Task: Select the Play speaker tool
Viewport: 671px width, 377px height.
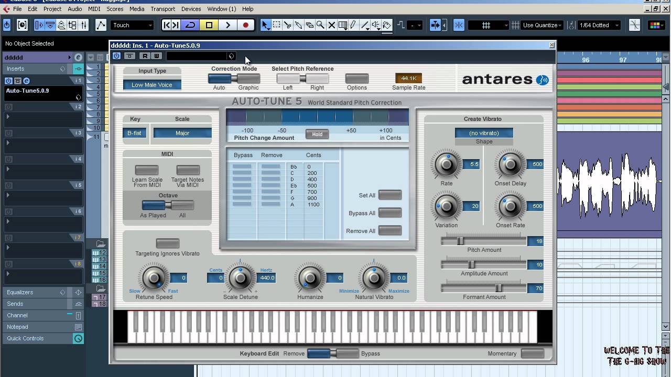Action: pos(375,25)
